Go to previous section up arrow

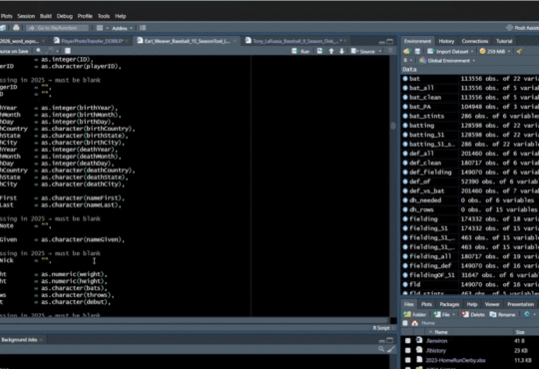(331, 51)
